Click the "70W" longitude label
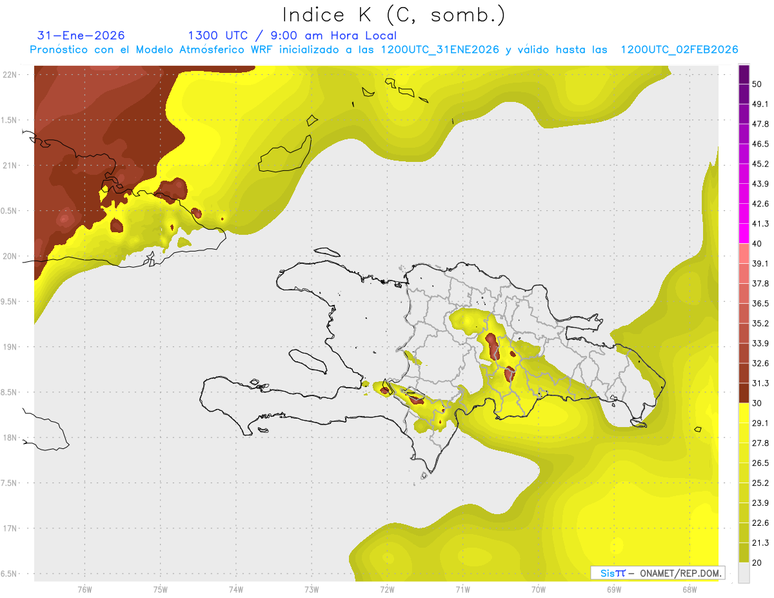 point(539,589)
